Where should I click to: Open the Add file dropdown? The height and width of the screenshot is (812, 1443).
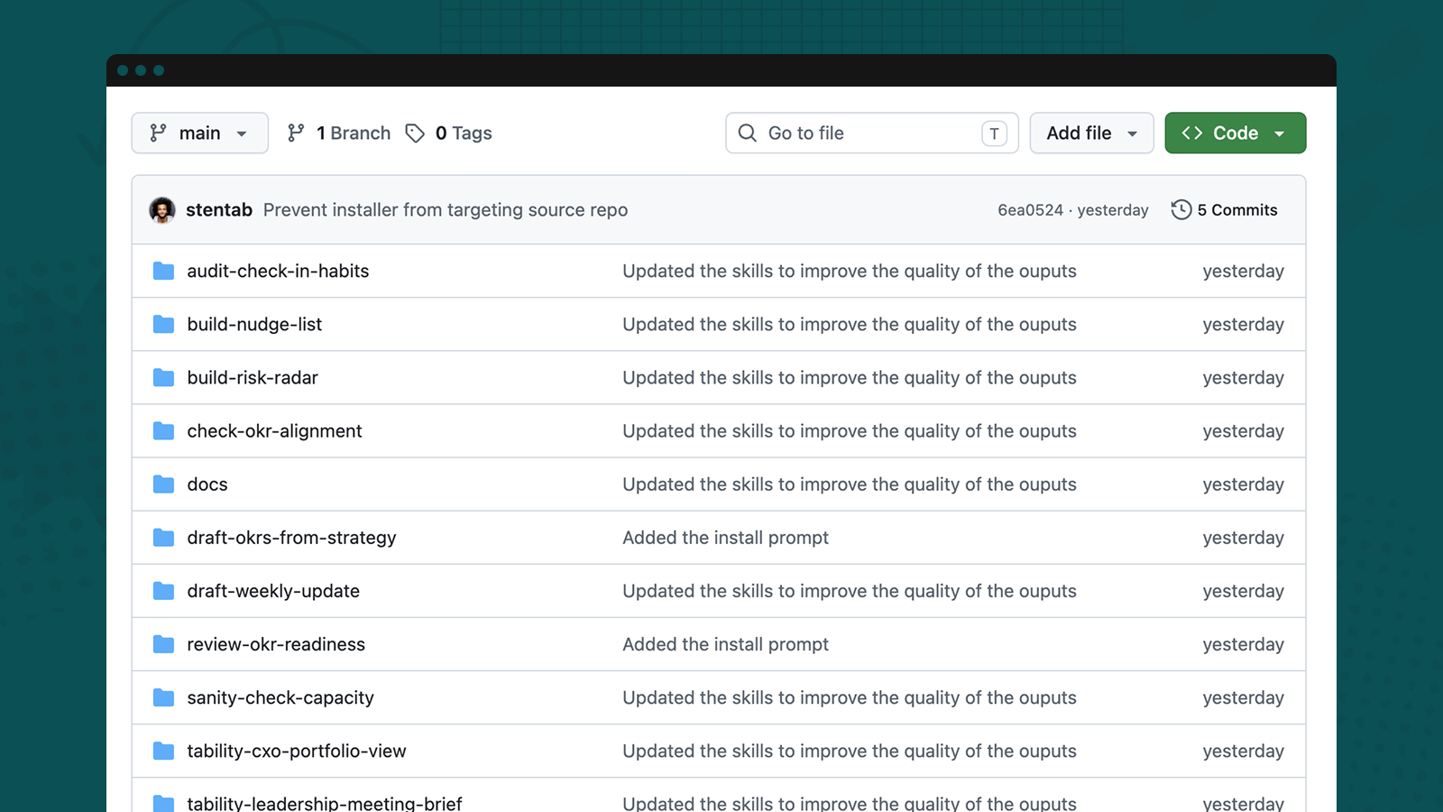[1091, 133]
